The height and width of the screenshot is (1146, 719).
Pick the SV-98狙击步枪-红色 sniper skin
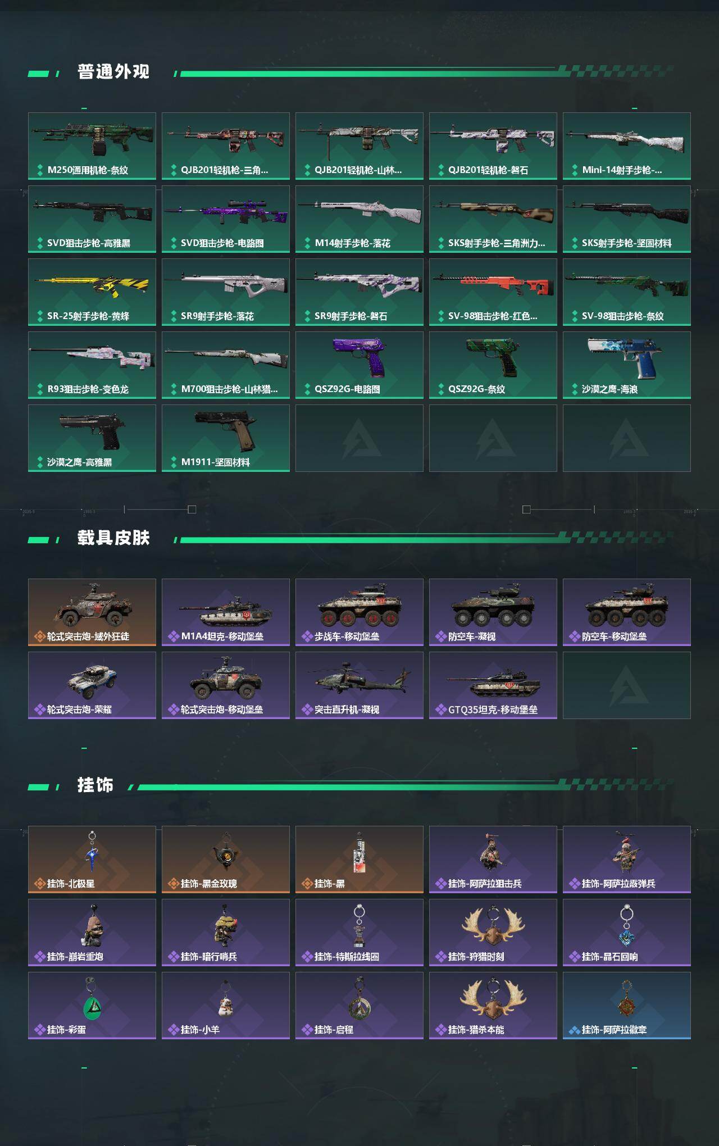493,292
